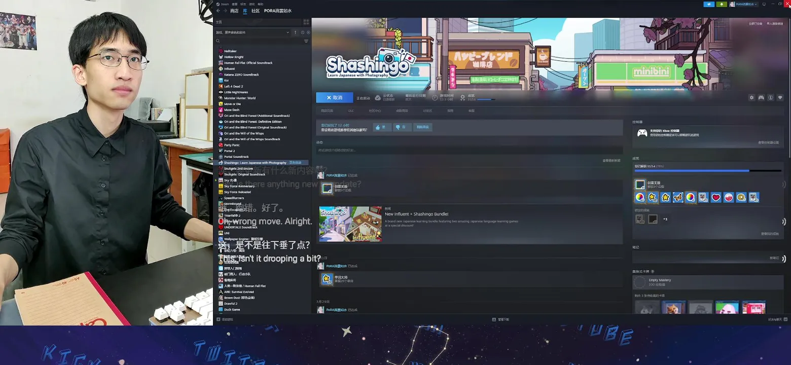This screenshot has height=365, width=791.
Task: Open the library grid view icon beside 主页
Action: point(306,22)
